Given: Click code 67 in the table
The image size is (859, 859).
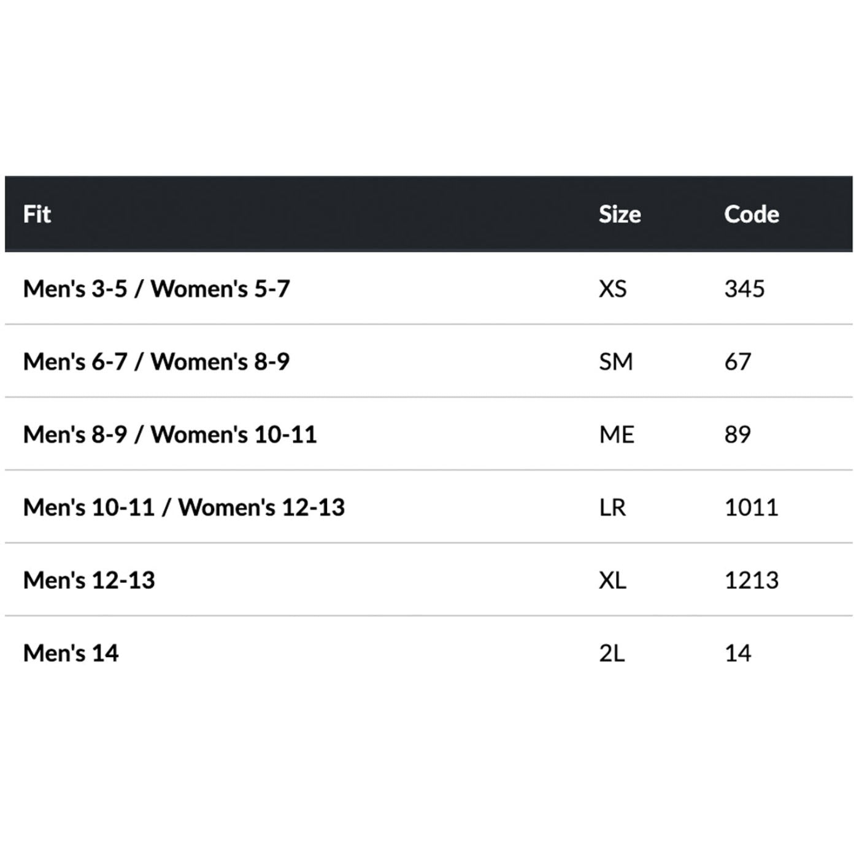Looking at the screenshot, I should tap(738, 362).
